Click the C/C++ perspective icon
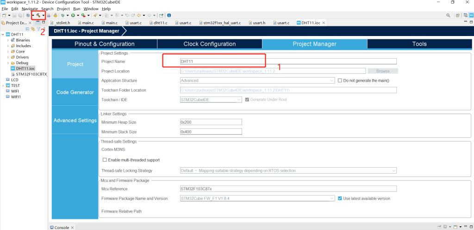This screenshot has width=474, height=230. click(x=466, y=15)
